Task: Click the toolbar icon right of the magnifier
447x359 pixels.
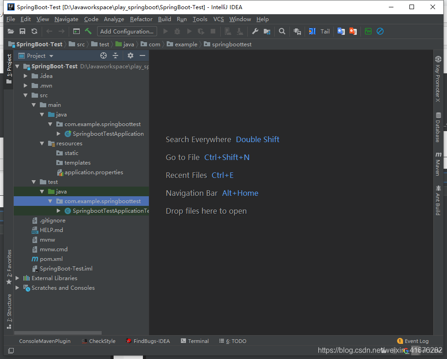Action: click(x=297, y=31)
